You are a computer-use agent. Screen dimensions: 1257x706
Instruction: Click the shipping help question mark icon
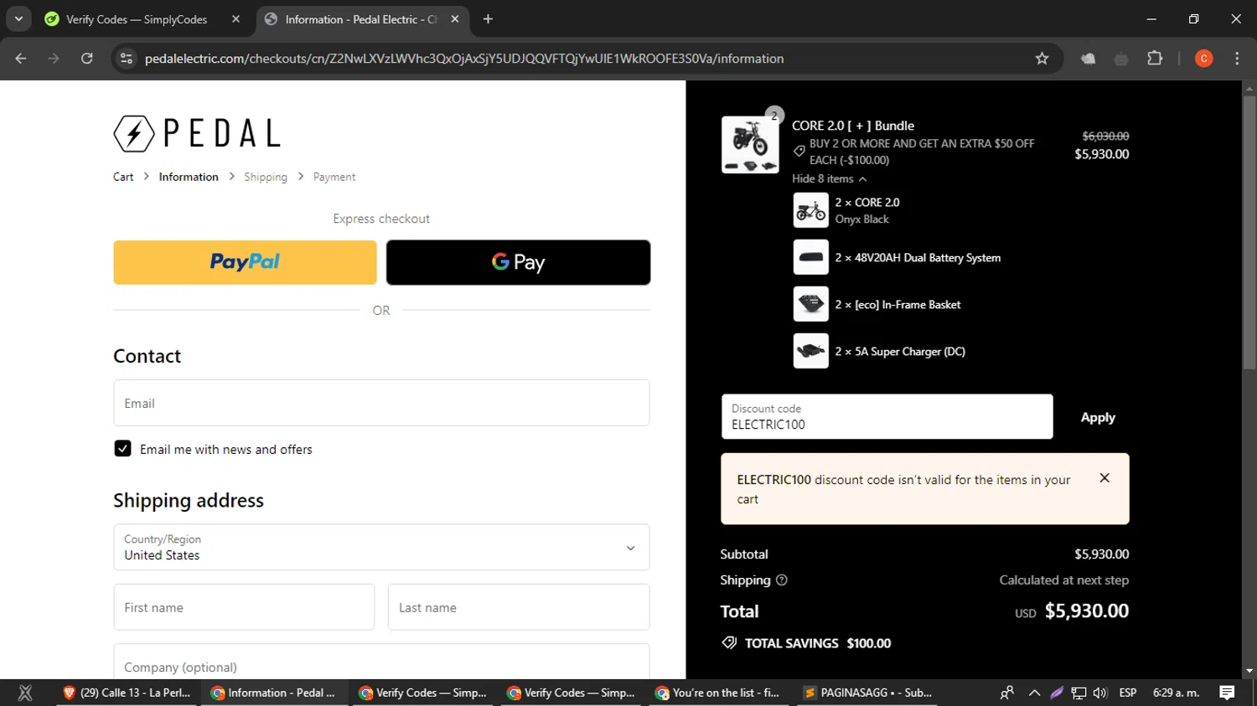(x=782, y=580)
